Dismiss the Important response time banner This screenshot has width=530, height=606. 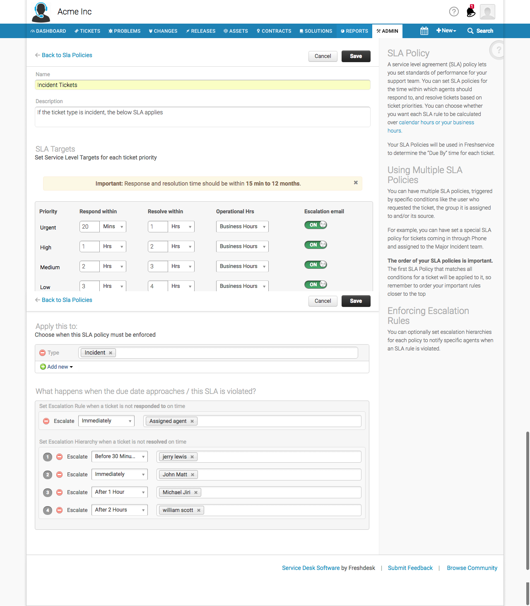coord(355,183)
